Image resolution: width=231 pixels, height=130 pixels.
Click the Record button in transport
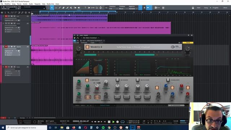pos(118,122)
